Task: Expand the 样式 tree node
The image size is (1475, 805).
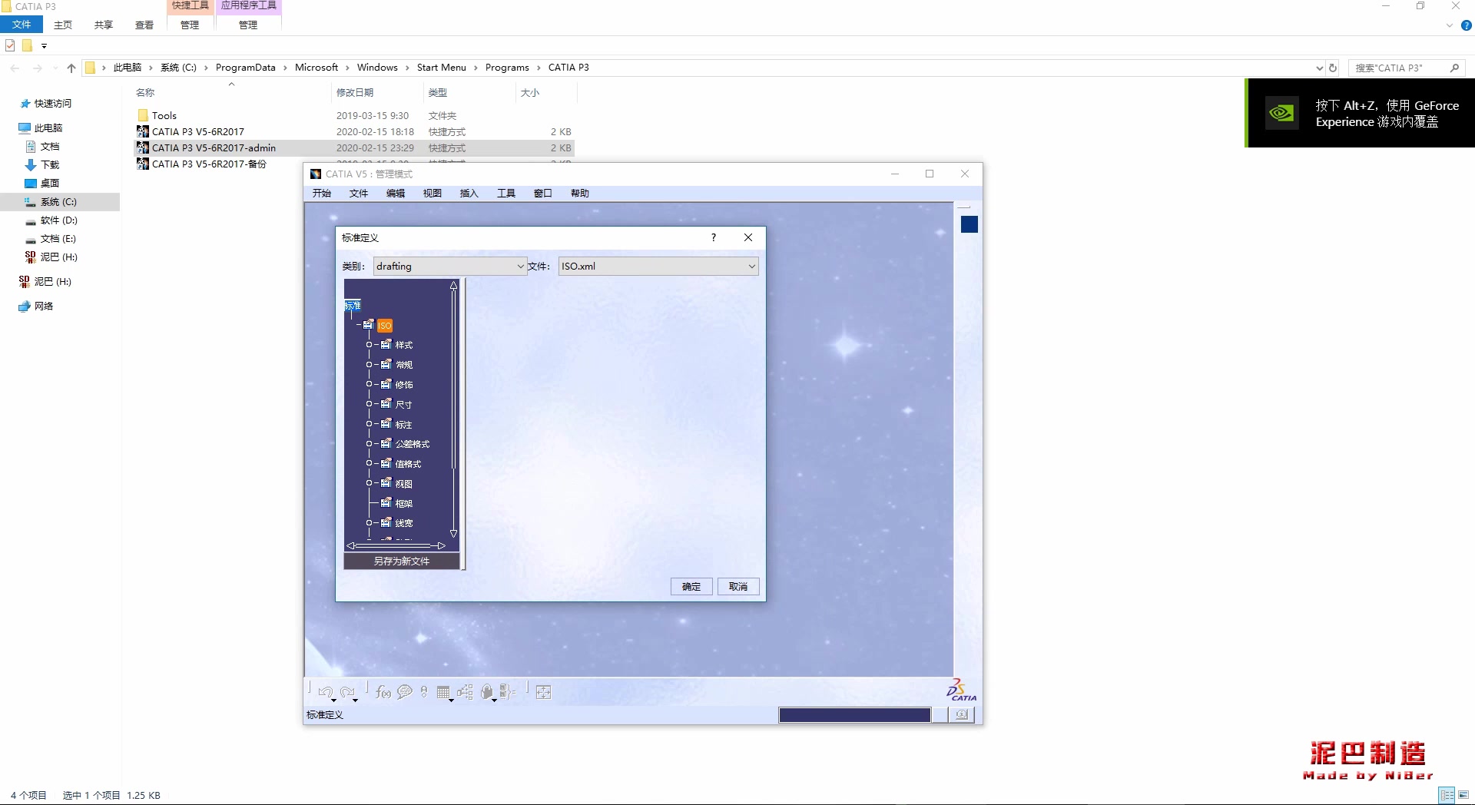Action: (369, 345)
